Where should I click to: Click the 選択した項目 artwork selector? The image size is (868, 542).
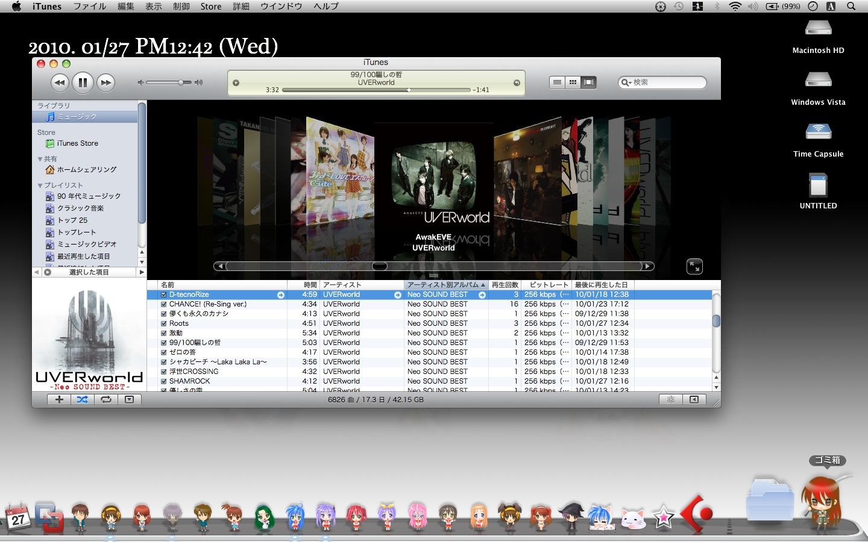pyautogui.click(x=89, y=272)
